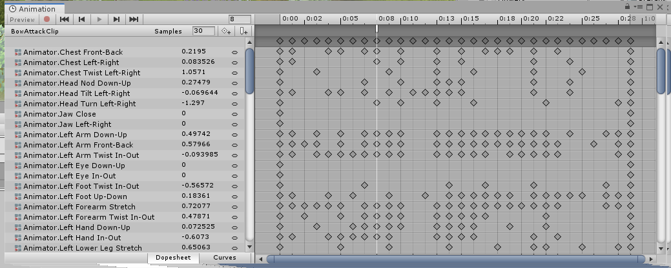
Task: Click the property list vertical scrollbar thumb
Action: tap(249, 71)
